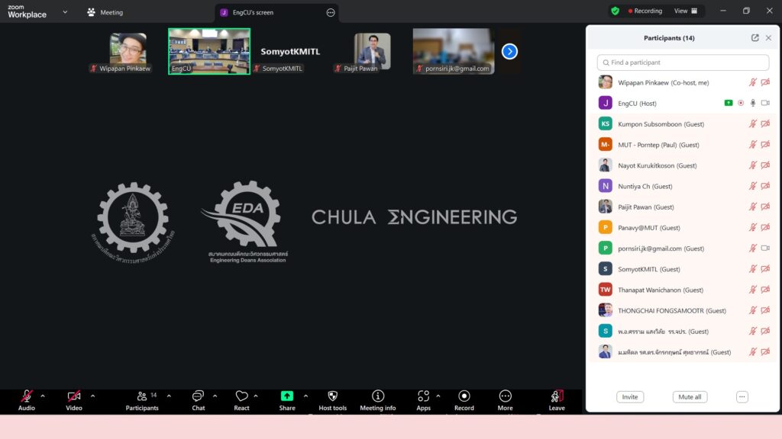Unmute microphone with Audio button
This screenshot has width=782, height=439.
click(27, 396)
